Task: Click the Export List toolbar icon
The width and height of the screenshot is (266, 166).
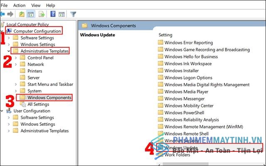Action: [42, 14]
